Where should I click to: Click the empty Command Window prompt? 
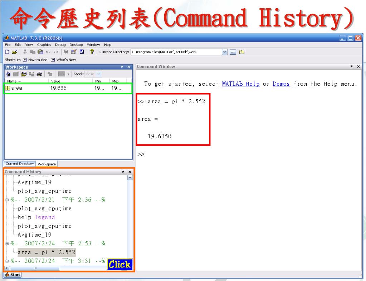[141, 154]
